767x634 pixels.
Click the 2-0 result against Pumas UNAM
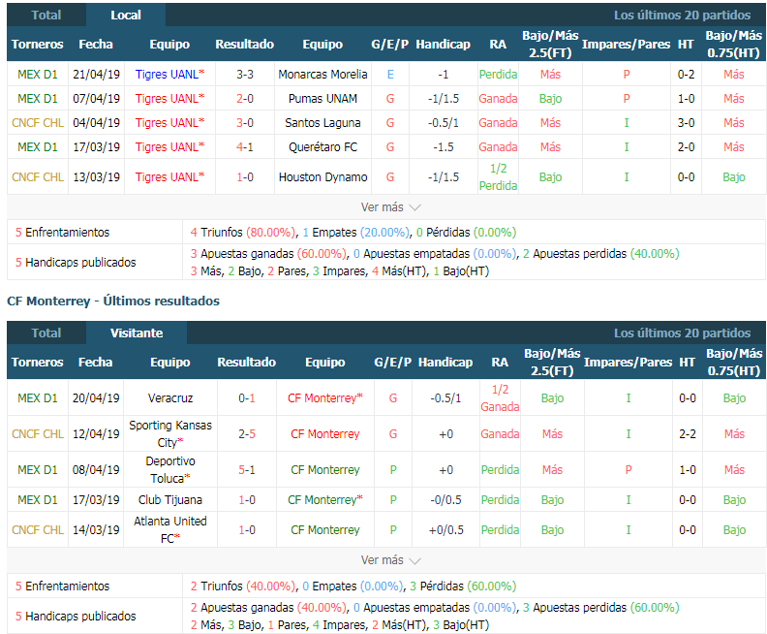pyautogui.click(x=245, y=99)
